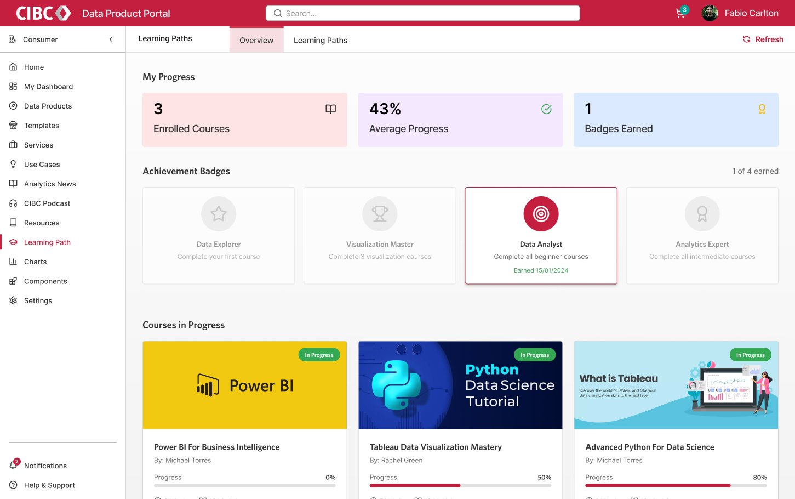The height and width of the screenshot is (499, 795).
Task: Click the In Progress tag on Tableau thumbnail
Action: (751, 355)
